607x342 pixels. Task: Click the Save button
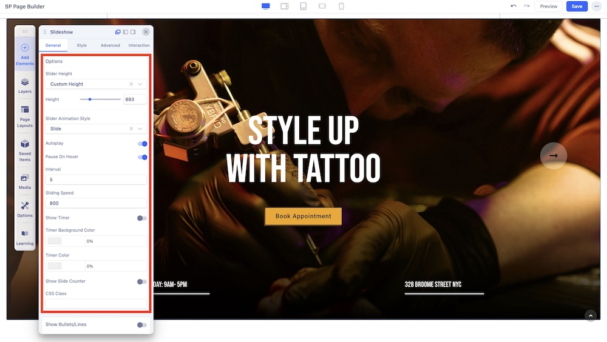[576, 7]
